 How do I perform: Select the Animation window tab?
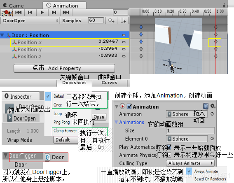[64, 6]
